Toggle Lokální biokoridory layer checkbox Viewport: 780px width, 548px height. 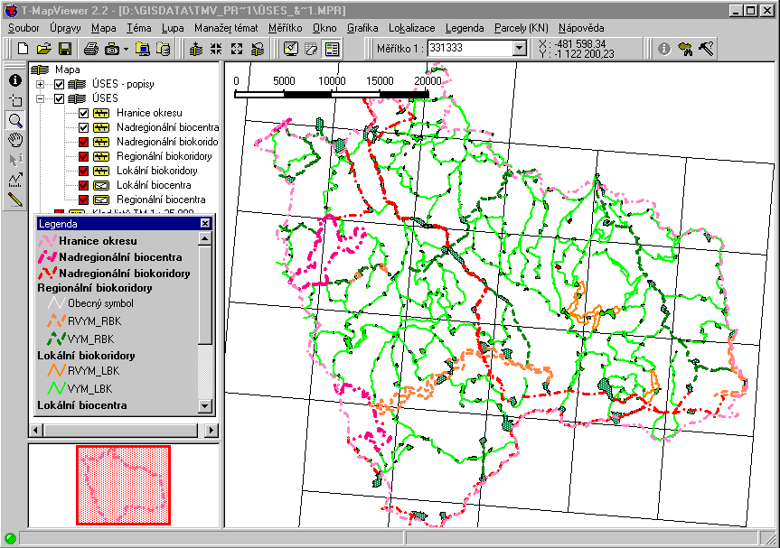click(83, 171)
